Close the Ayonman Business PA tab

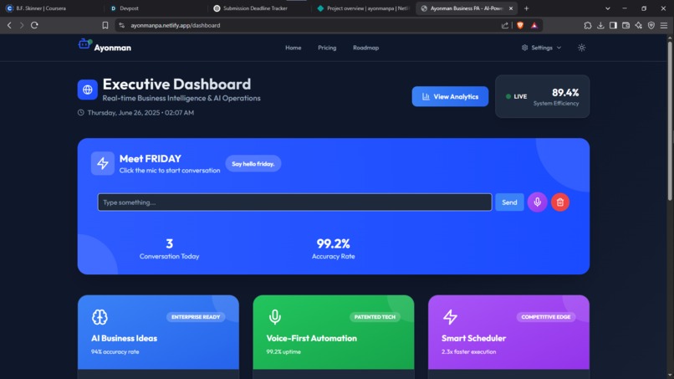(x=511, y=8)
